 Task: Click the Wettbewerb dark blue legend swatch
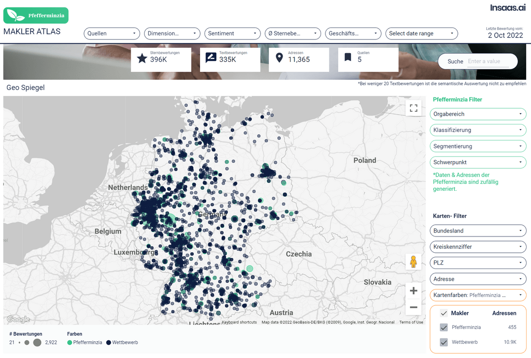tap(109, 342)
